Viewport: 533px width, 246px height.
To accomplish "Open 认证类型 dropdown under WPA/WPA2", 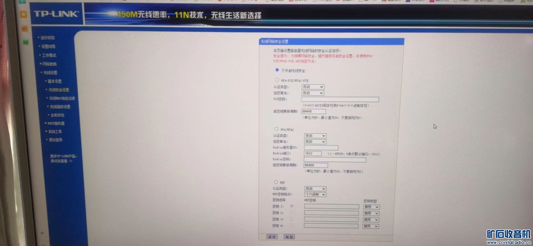I will pos(315,136).
